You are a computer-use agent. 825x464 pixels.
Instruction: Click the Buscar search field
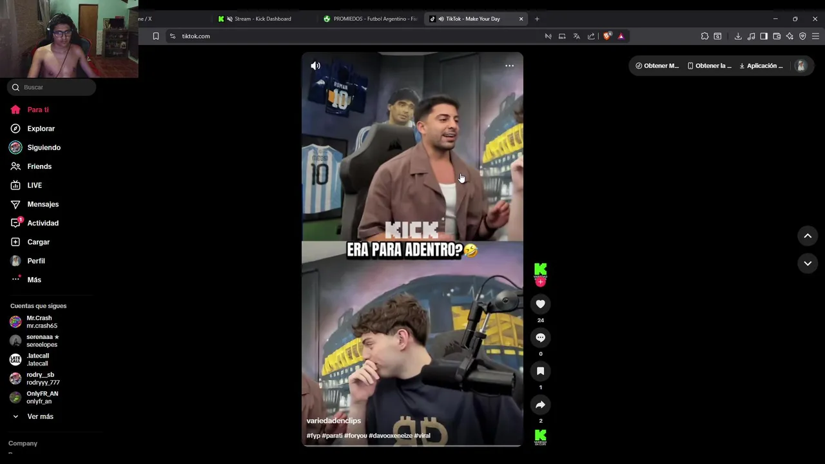52,87
